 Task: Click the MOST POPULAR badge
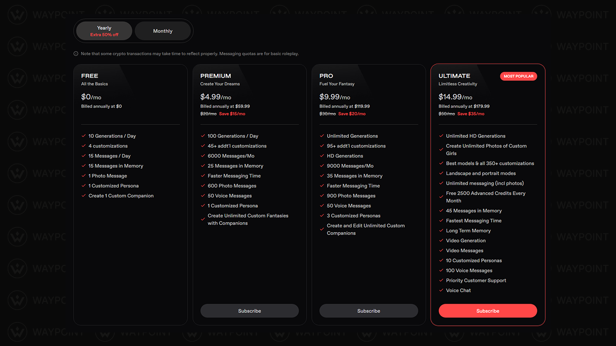(x=518, y=76)
